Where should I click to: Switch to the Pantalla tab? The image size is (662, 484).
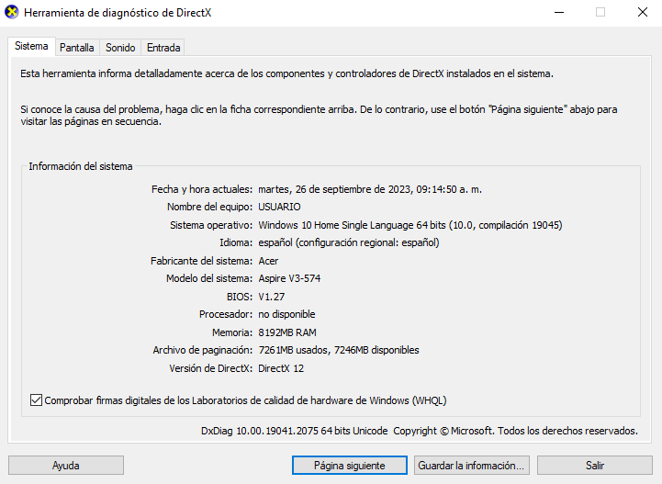coord(77,48)
